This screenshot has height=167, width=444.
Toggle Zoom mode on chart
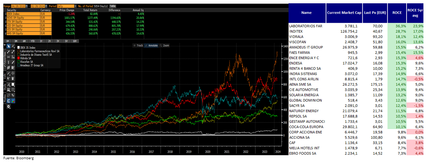point(164,45)
